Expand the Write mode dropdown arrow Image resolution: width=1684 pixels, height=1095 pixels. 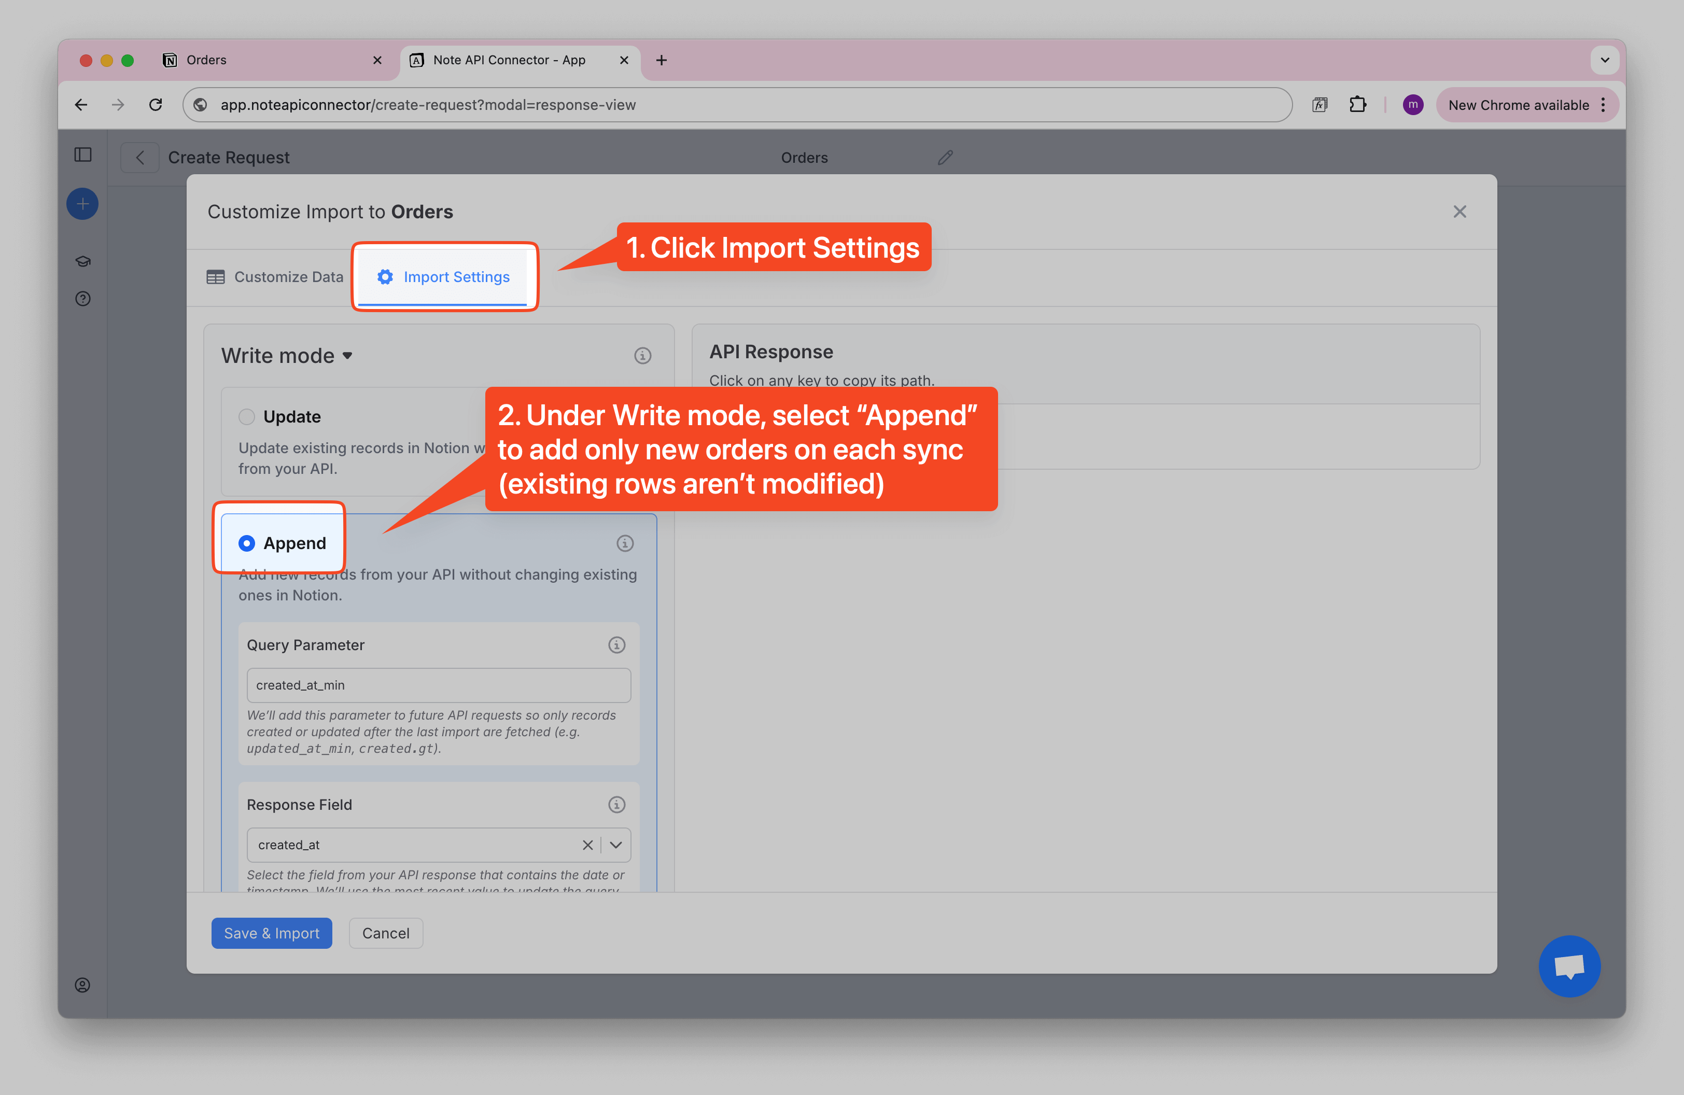click(347, 356)
